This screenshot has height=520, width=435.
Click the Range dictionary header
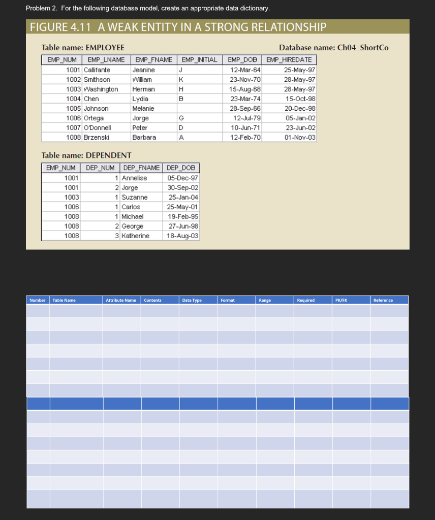coord(275,300)
